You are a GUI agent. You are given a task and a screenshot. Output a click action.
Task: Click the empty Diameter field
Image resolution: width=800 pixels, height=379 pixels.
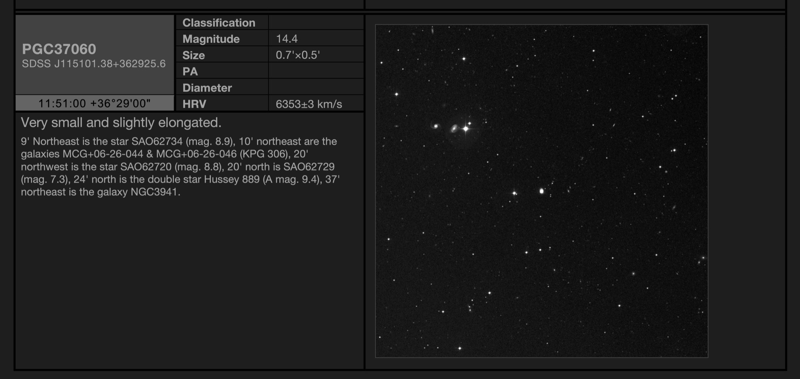pos(316,87)
